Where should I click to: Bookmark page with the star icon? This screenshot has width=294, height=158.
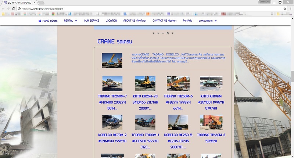tap(285, 8)
